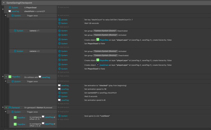Click Add action under camera = 2 actions
The width and height of the screenshot is (211, 130).
[63, 72]
